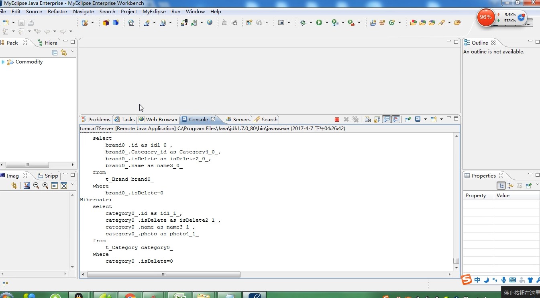
Task: Toggle show console when standard out changes
Action: coord(387,119)
